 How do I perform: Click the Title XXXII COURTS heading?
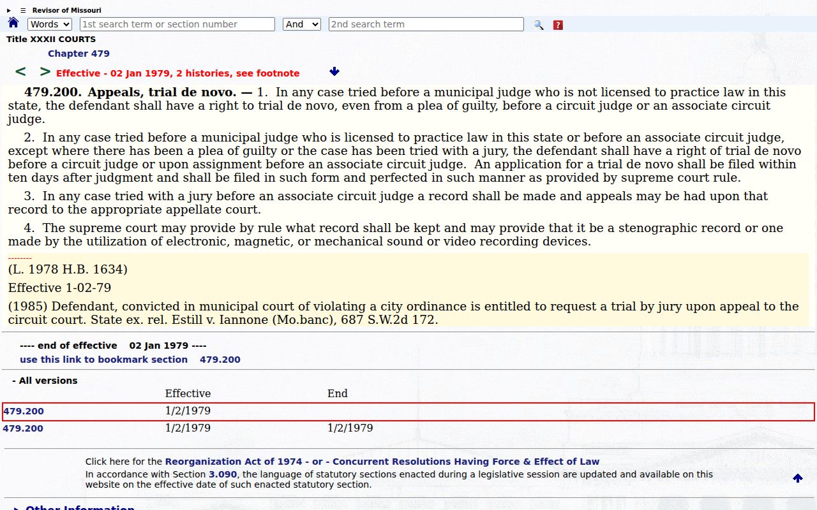coord(51,40)
